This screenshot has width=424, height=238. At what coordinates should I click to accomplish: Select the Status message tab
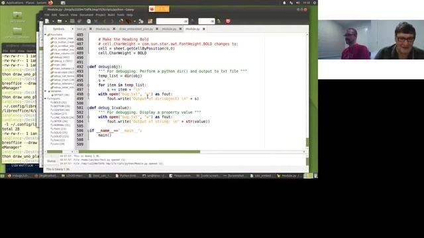click(51, 161)
